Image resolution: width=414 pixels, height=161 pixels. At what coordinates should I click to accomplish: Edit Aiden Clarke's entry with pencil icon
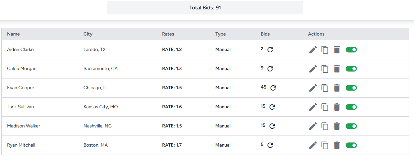[313, 50]
